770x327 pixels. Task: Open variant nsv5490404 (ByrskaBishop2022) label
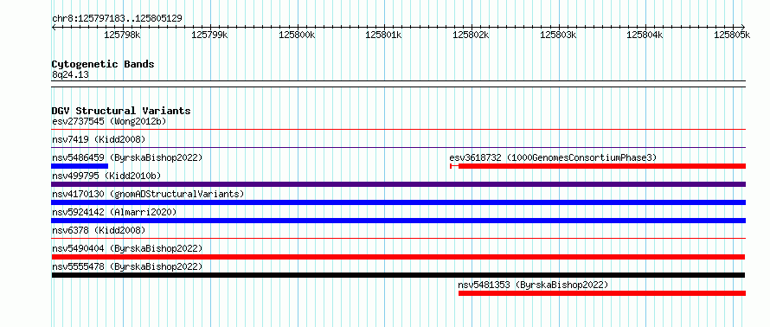127,248
